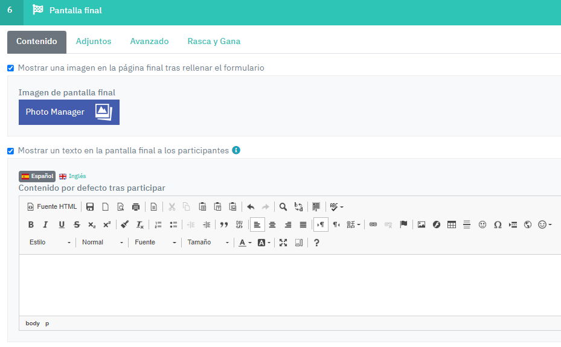Open About editor question mark

click(x=316, y=243)
